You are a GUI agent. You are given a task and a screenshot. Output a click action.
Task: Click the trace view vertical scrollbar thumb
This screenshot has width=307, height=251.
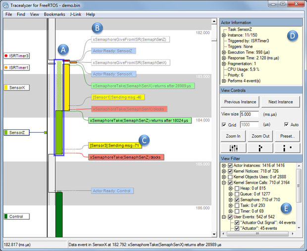[x=214, y=40]
